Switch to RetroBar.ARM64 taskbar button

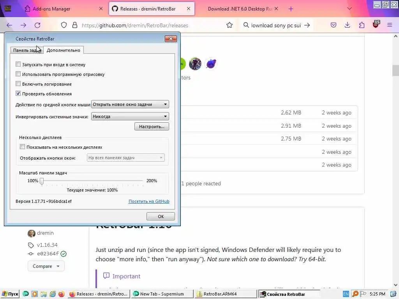pyautogui.click(x=226, y=294)
